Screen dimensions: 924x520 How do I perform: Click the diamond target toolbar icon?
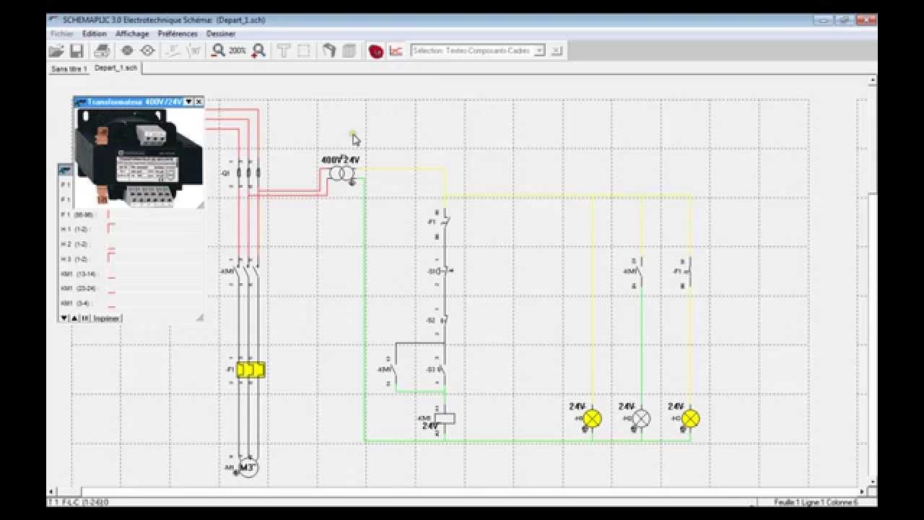[x=147, y=51]
